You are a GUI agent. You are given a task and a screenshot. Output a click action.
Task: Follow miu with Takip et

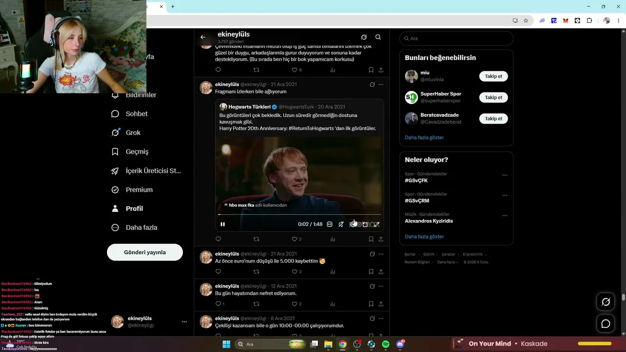[493, 76]
